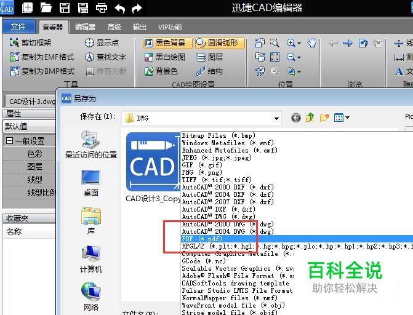The height and width of the screenshot is (315, 413).
Task: Go to 最近访问的位置 in sidebar
Action: point(91,145)
